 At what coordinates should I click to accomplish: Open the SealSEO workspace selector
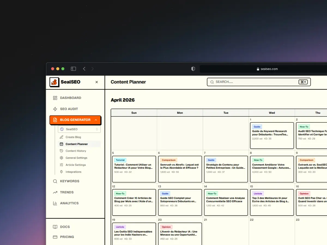pos(79,129)
